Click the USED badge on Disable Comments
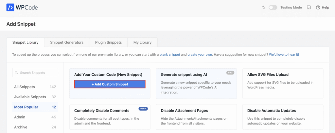Screen dimensions: 335x133 click(143, 109)
